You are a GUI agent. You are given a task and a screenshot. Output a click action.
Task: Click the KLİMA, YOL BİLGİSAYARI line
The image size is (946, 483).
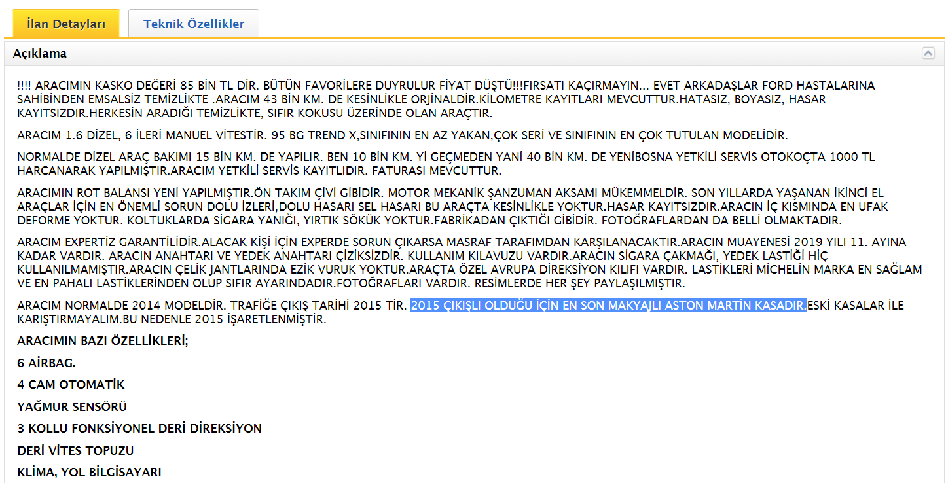click(89, 473)
